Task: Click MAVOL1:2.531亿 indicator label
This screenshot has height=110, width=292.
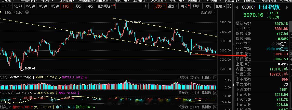Action: point(46,77)
